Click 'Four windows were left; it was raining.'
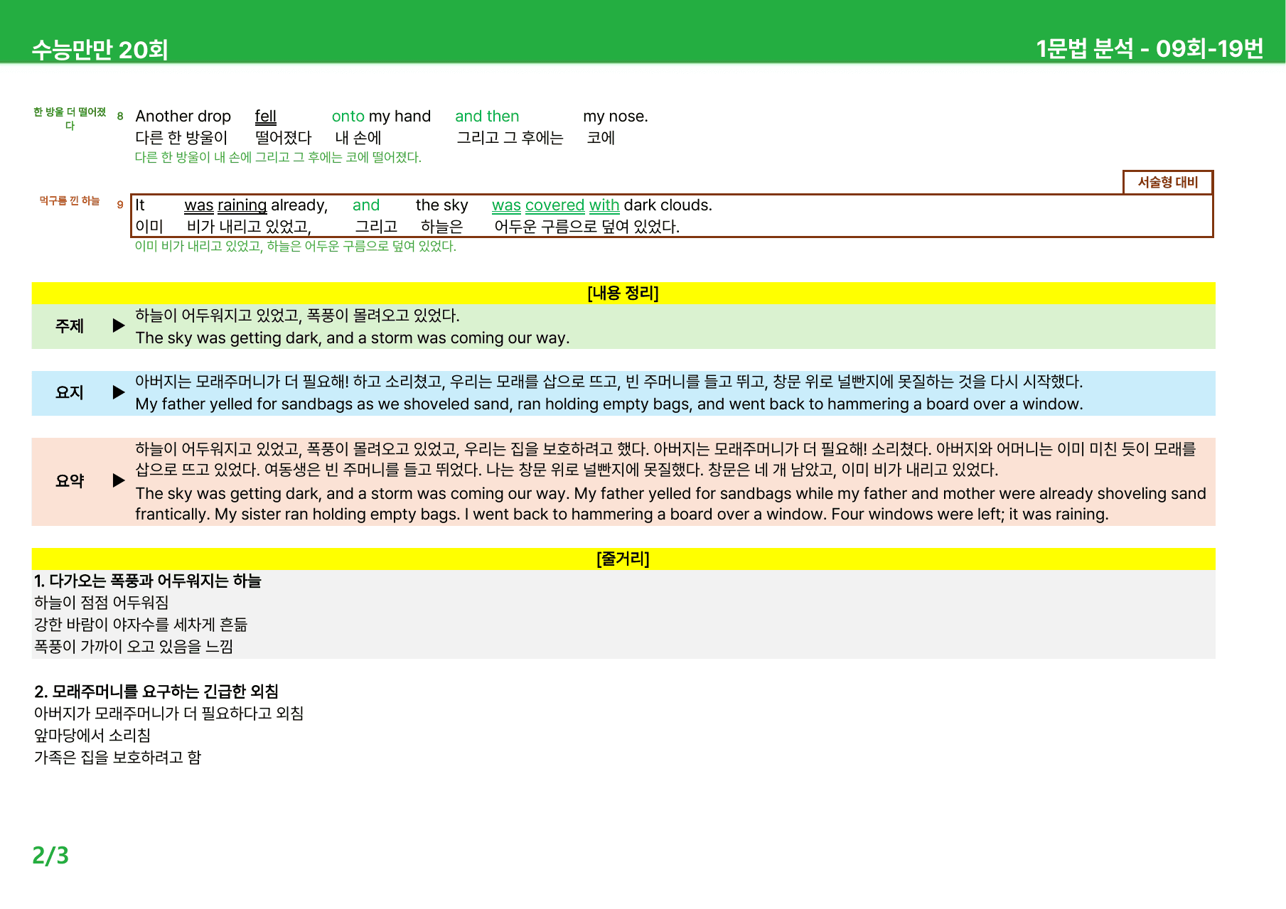1286x909 pixels. coord(970,514)
